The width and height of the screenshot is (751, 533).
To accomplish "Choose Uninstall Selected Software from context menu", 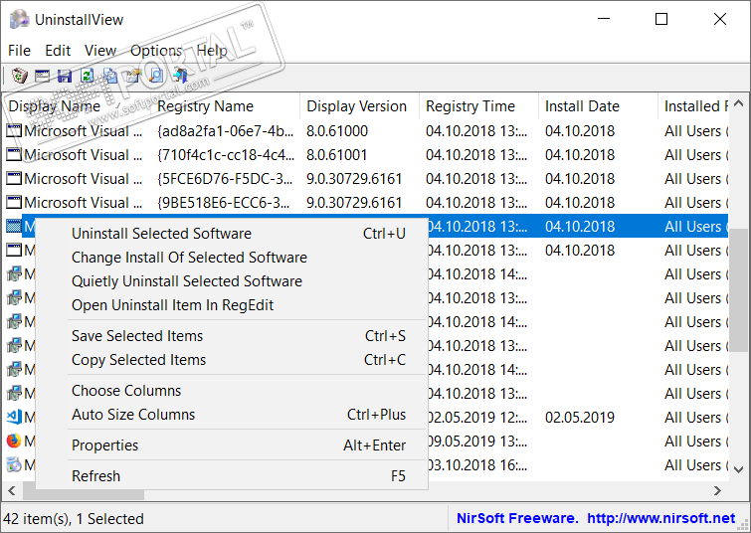I will point(161,234).
